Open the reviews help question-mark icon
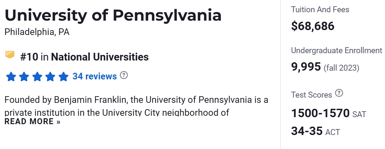The image size is (385, 149). click(x=124, y=75)
